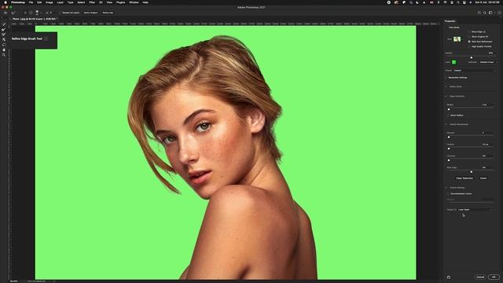Click the Refine Hair button
Image resolution: width=503 pixels, height=283 pixels.
[108, 13]
